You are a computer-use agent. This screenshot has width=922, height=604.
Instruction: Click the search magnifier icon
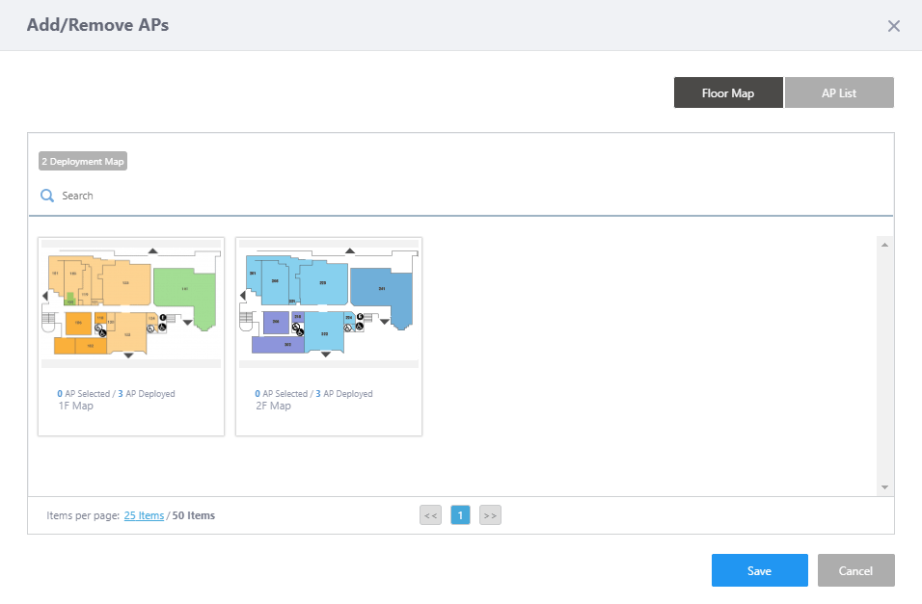click(46, 196)
